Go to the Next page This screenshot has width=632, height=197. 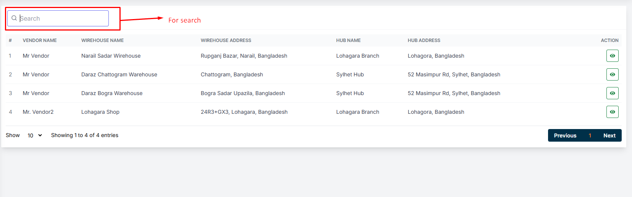(609, 136)
